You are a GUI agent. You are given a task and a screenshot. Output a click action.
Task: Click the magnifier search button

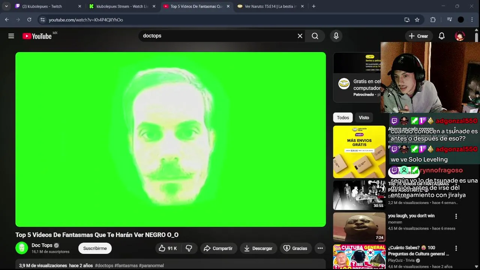tap(315, 36)
